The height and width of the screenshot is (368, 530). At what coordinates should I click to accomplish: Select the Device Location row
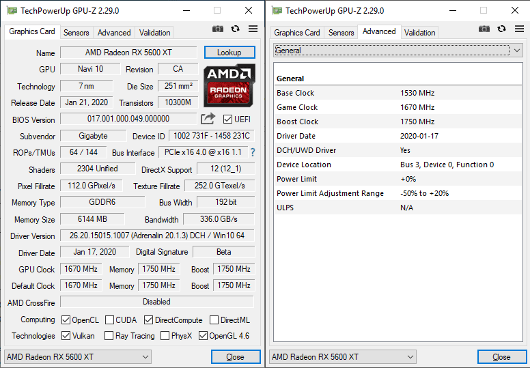click(397, 165)
